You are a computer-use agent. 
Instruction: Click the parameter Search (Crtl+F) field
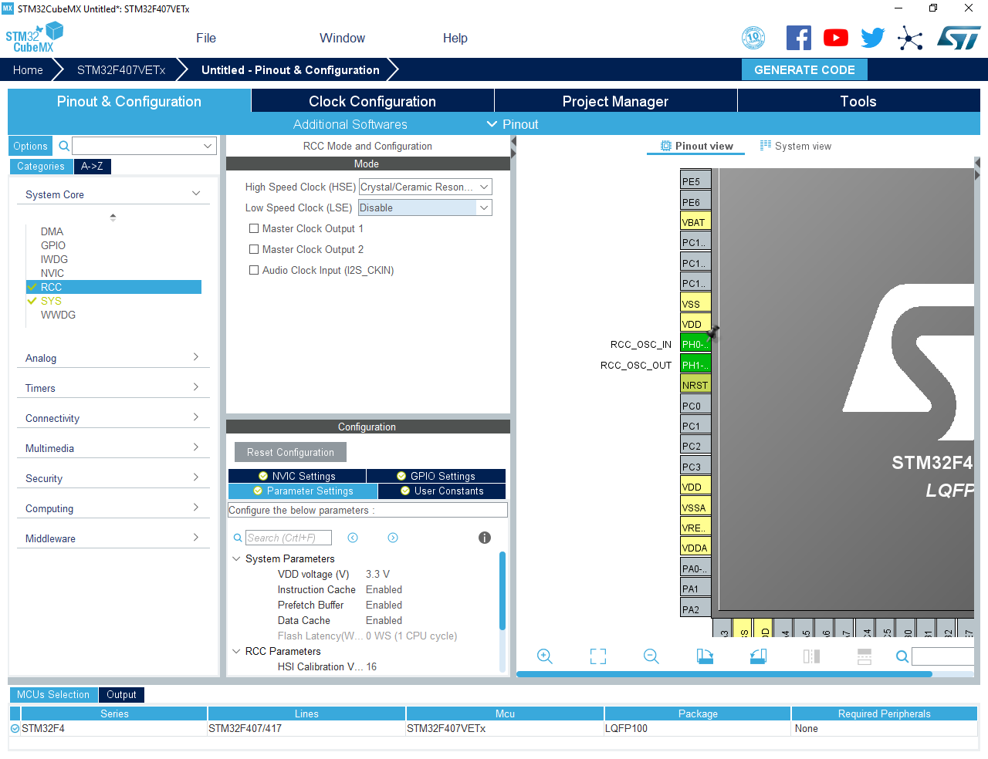[x=289, y=538]
